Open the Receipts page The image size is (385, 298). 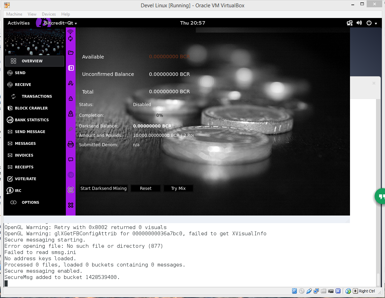point(20,167)
